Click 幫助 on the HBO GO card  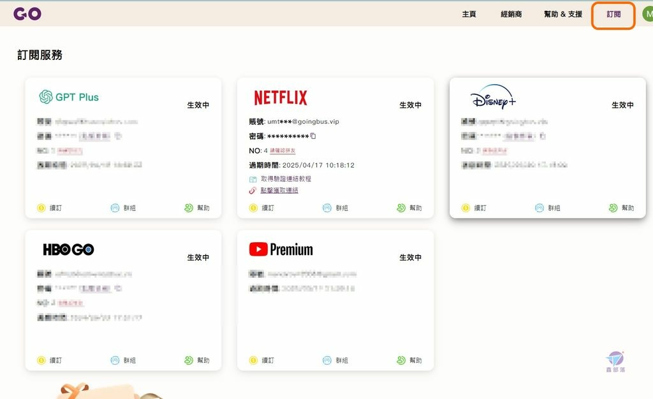197,360
